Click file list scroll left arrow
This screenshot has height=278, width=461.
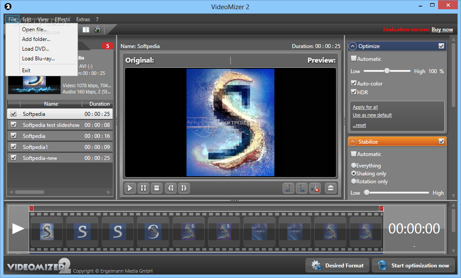tap(11, 192)
